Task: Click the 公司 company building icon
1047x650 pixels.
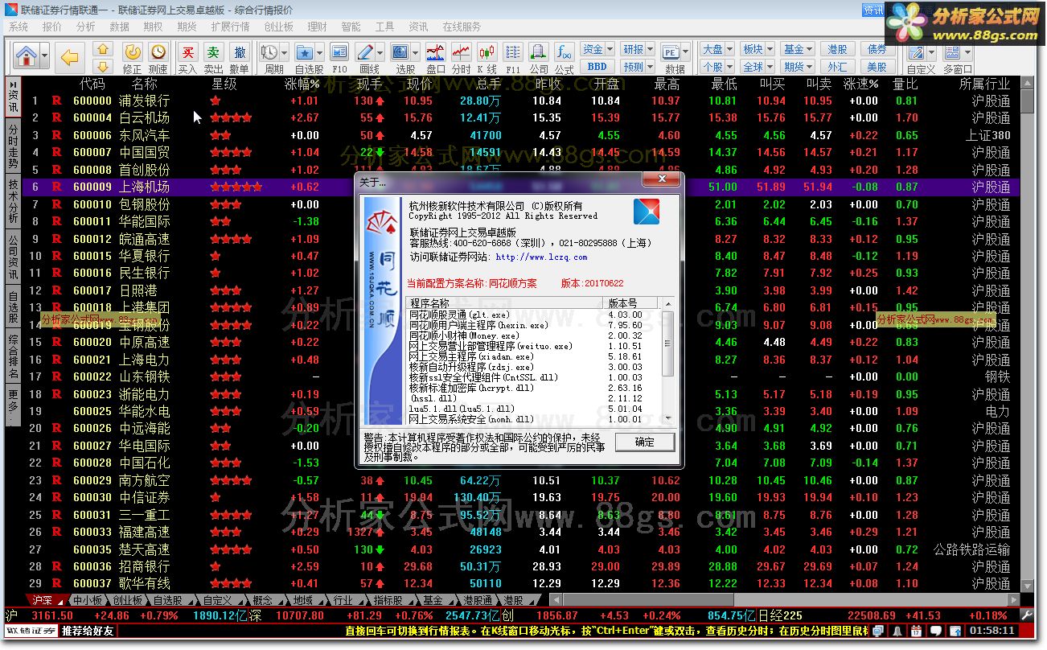Action: (539, 51)
